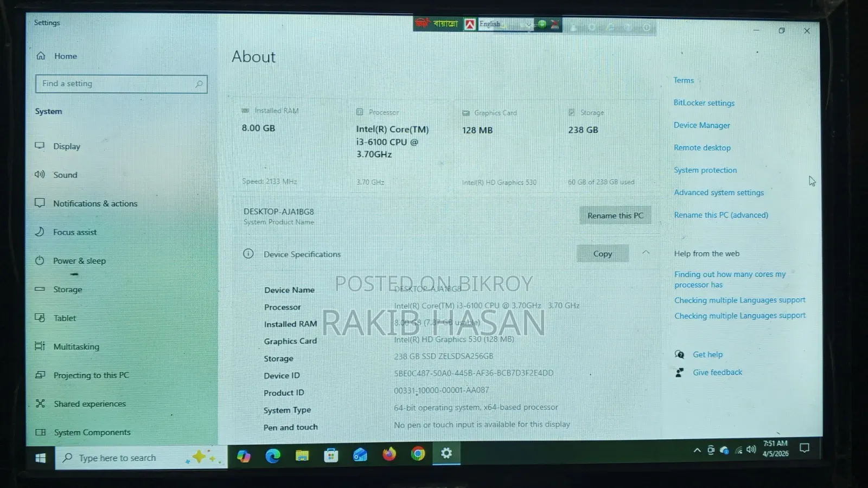The width and height of the screenshot is (868, 488).
Task: Launch Copilot from the taskbar
Action: click(x=244, y=456)
